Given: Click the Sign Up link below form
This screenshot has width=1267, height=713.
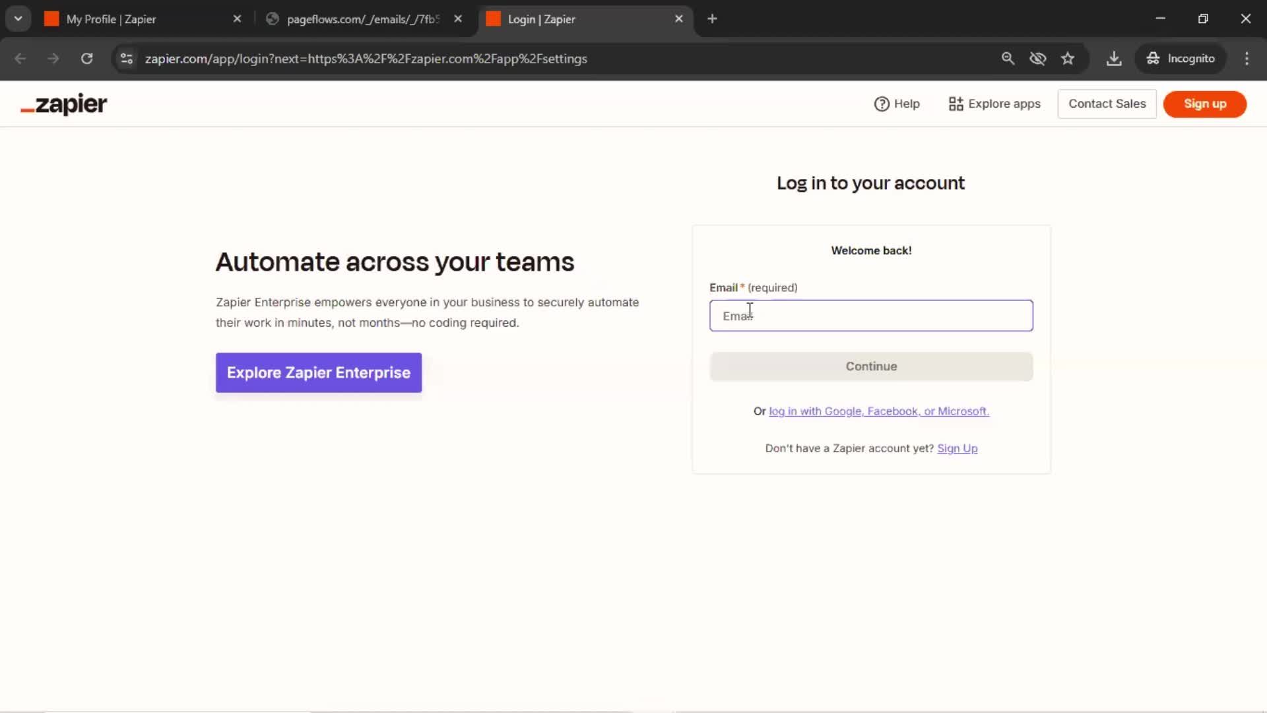Looking at the screenshot, I should click(x=957, y=448).
